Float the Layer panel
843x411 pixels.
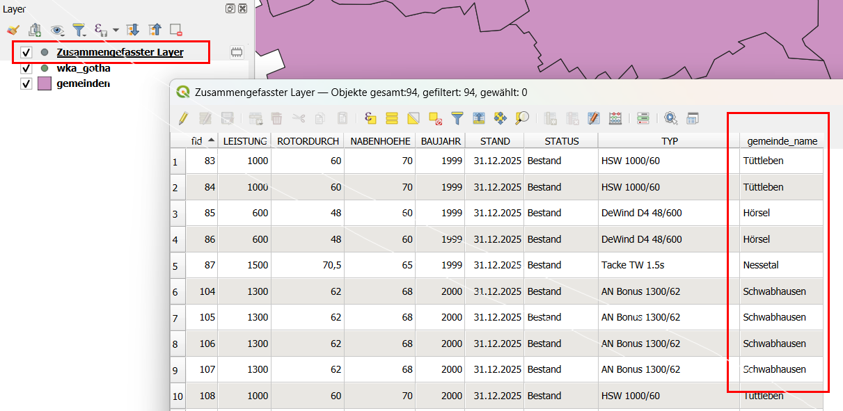tap(230, 8)
